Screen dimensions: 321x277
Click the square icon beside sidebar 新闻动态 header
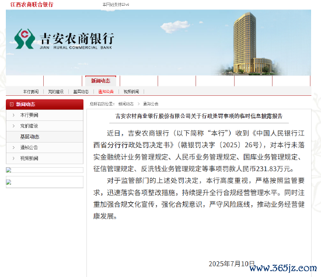pyautogui.click(x=12, y=105)
